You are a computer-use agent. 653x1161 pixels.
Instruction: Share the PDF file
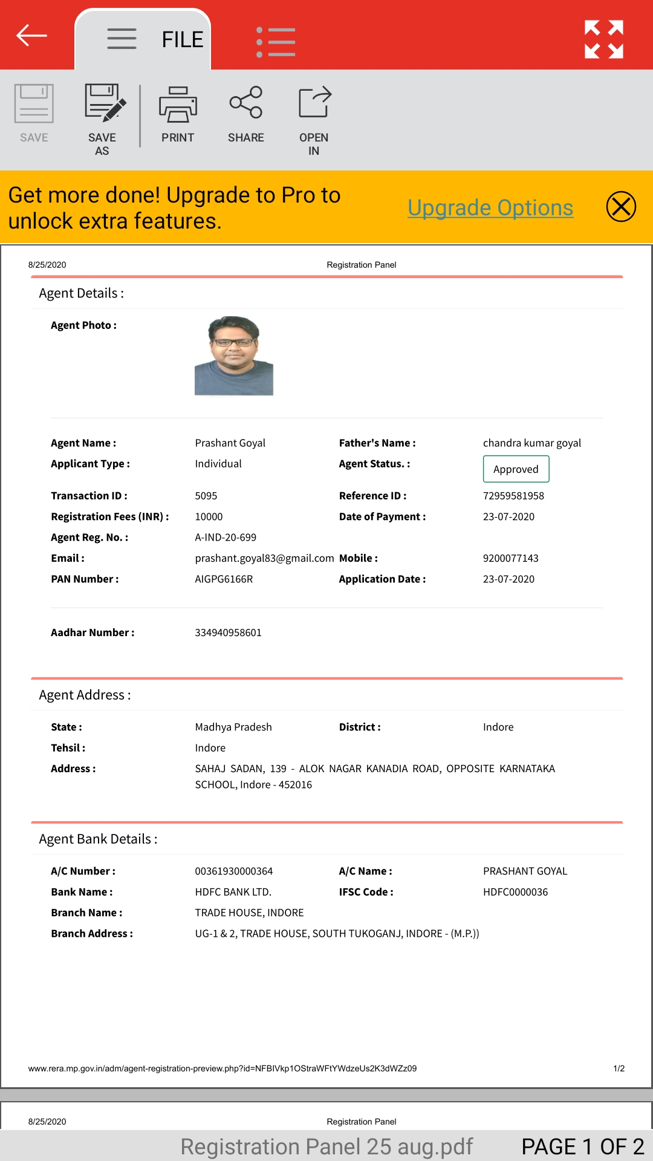click(x=245, y=114)
